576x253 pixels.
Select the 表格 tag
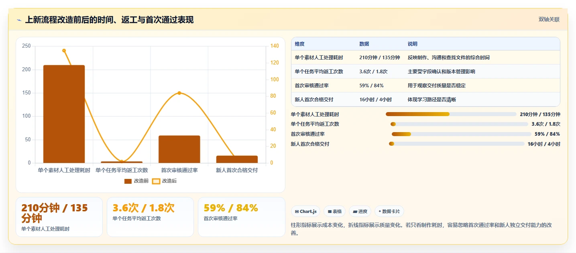[x=334, y=211]
